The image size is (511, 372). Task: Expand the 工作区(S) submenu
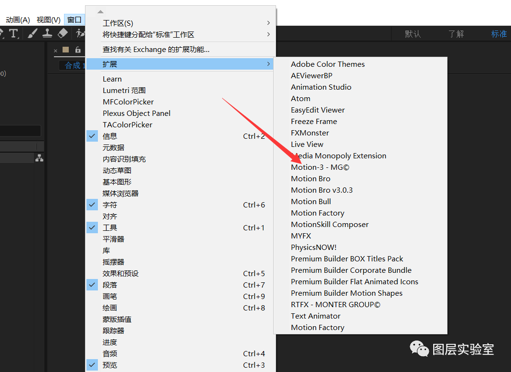(180, 23)
